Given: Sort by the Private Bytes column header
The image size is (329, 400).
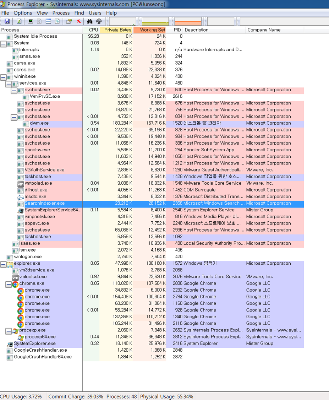Looking at the screenshot, I should 116,30.
